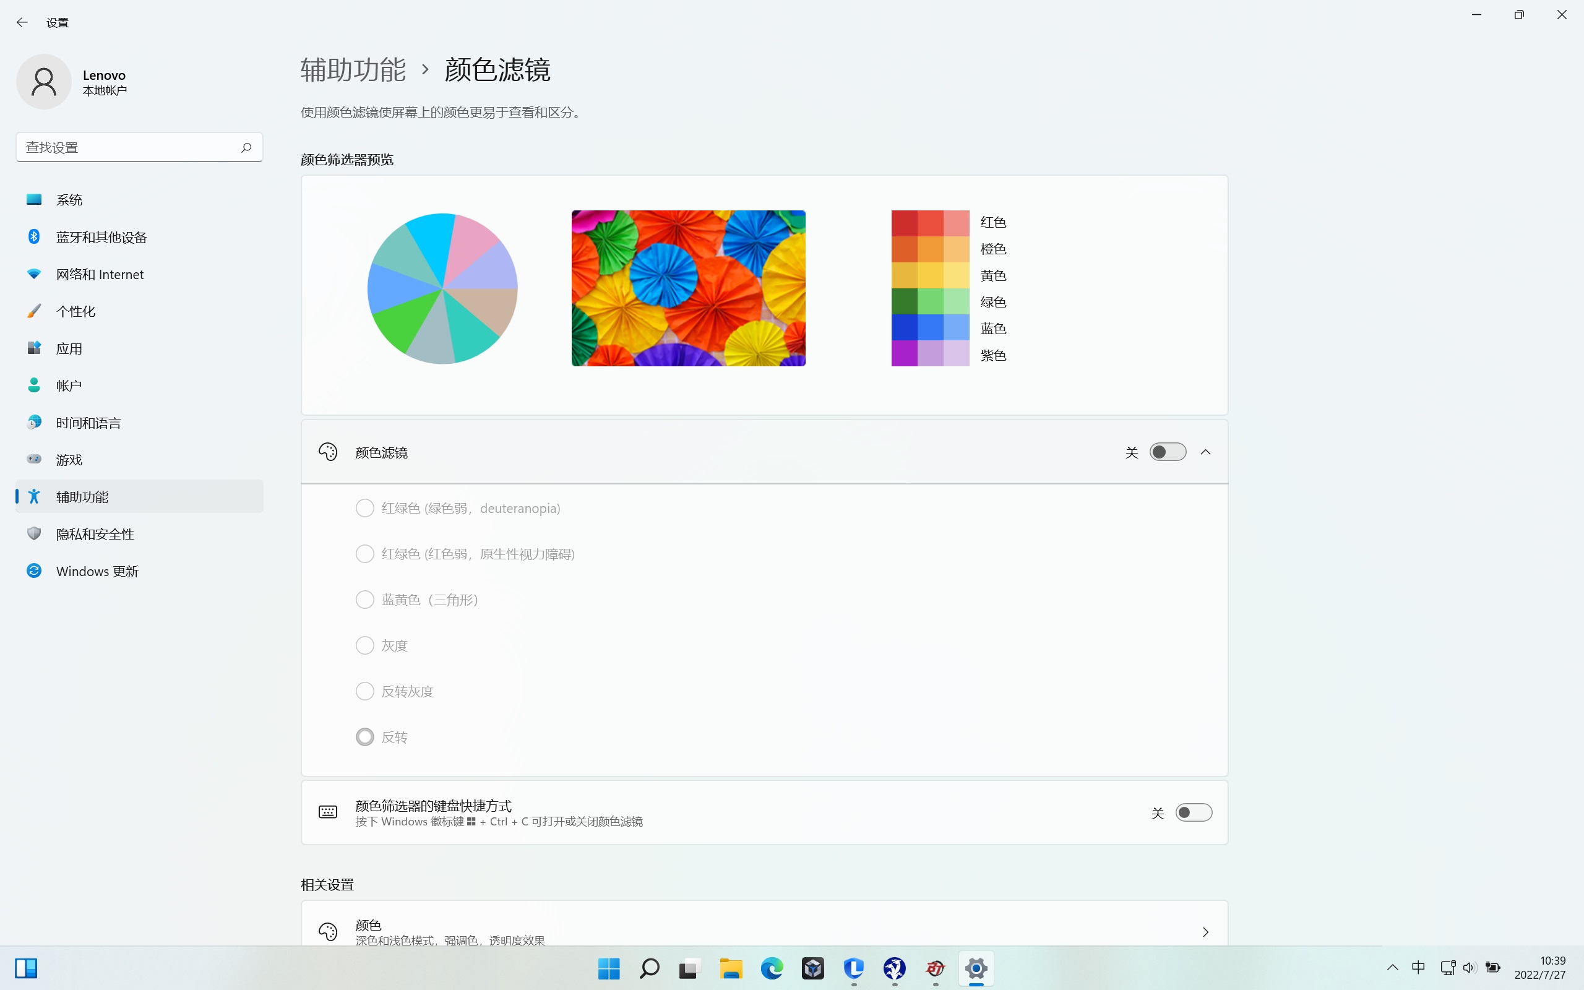Show hidden system tray icons
This screenshot has height=990, width=1584.
coord(1392,968)
